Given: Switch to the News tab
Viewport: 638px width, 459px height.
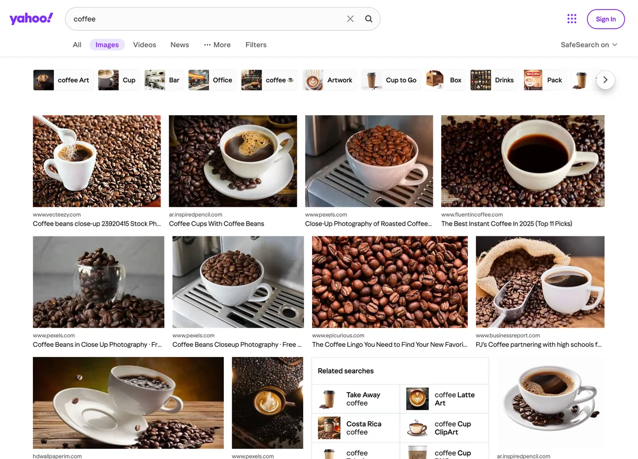Looking at the screenshot, I should coord(180,45).
